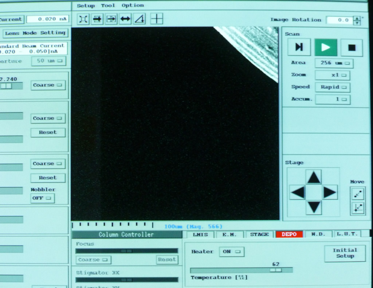Click the crosshair icon in the toolbar
The image size is (373, 288).
point(157,19)
